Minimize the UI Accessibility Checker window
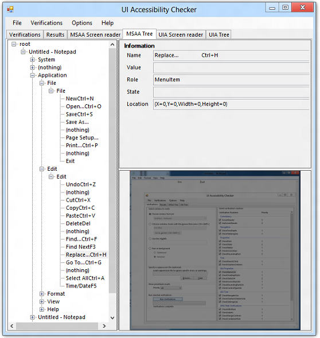The height and width of the screenshot is (338, 320). (272, 8)
